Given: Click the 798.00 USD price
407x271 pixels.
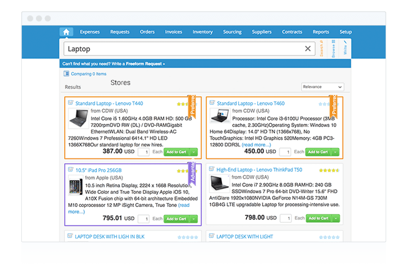Looking at the screenshot, I should coord(261,218).
